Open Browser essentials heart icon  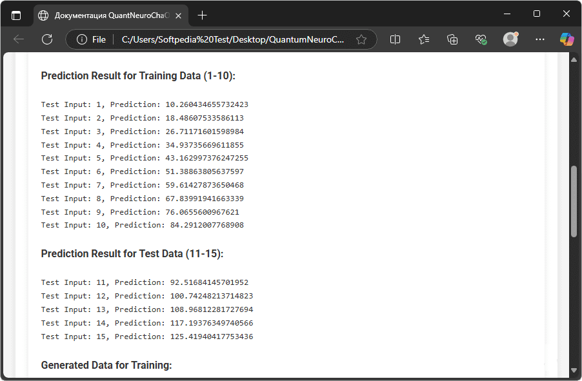click(x=481, y=39)
